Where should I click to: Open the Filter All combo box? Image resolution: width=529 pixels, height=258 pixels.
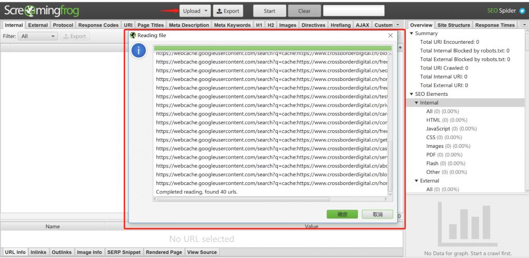tap(38, 37)
